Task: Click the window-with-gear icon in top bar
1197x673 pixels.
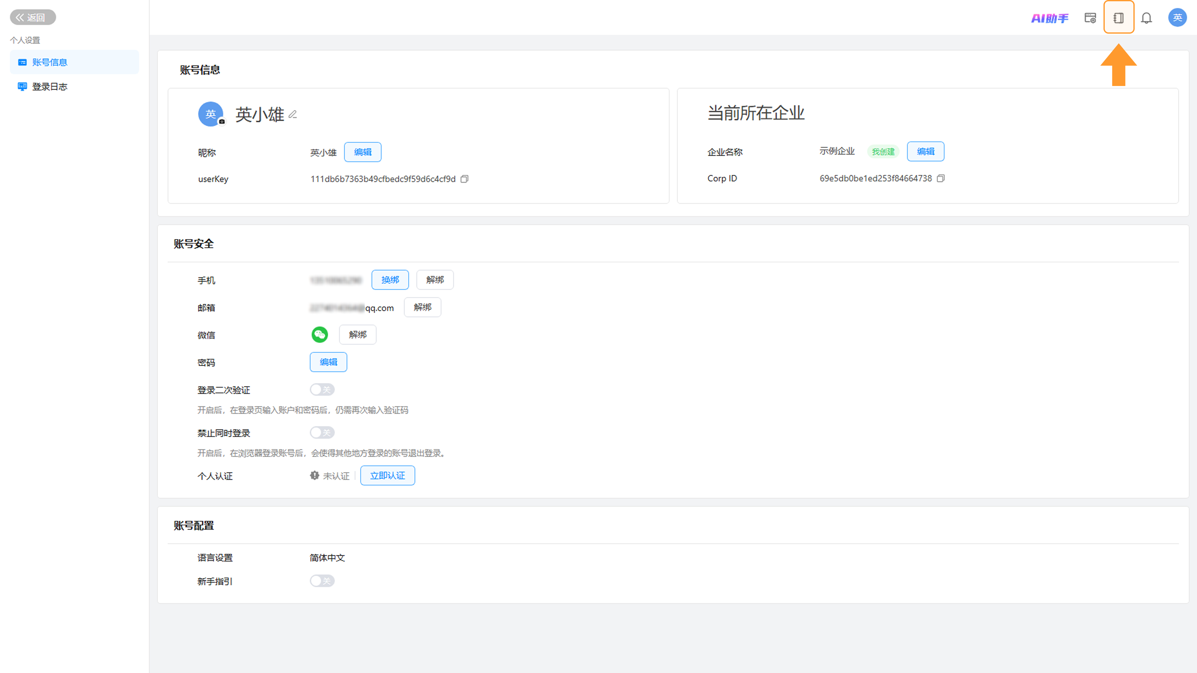Action: point(1090,18)
